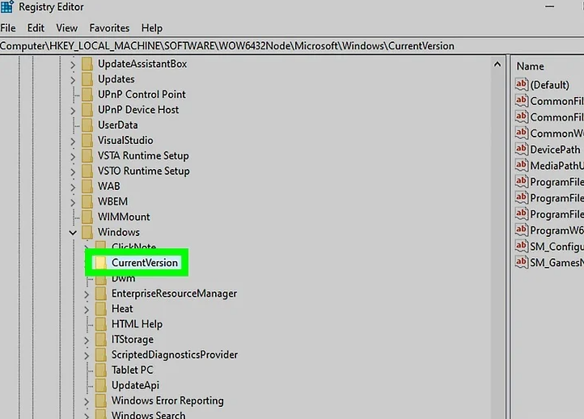Expand the Windows Error Reporting key
The height and width of the screenshot is (419, 584).
87,401
